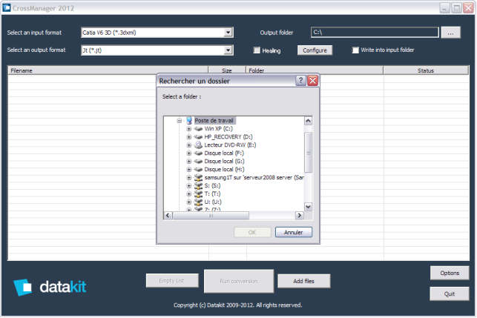477x318 pixels.
Task: Click the Disque local (G:) drive icon
Action: (198, 162)
